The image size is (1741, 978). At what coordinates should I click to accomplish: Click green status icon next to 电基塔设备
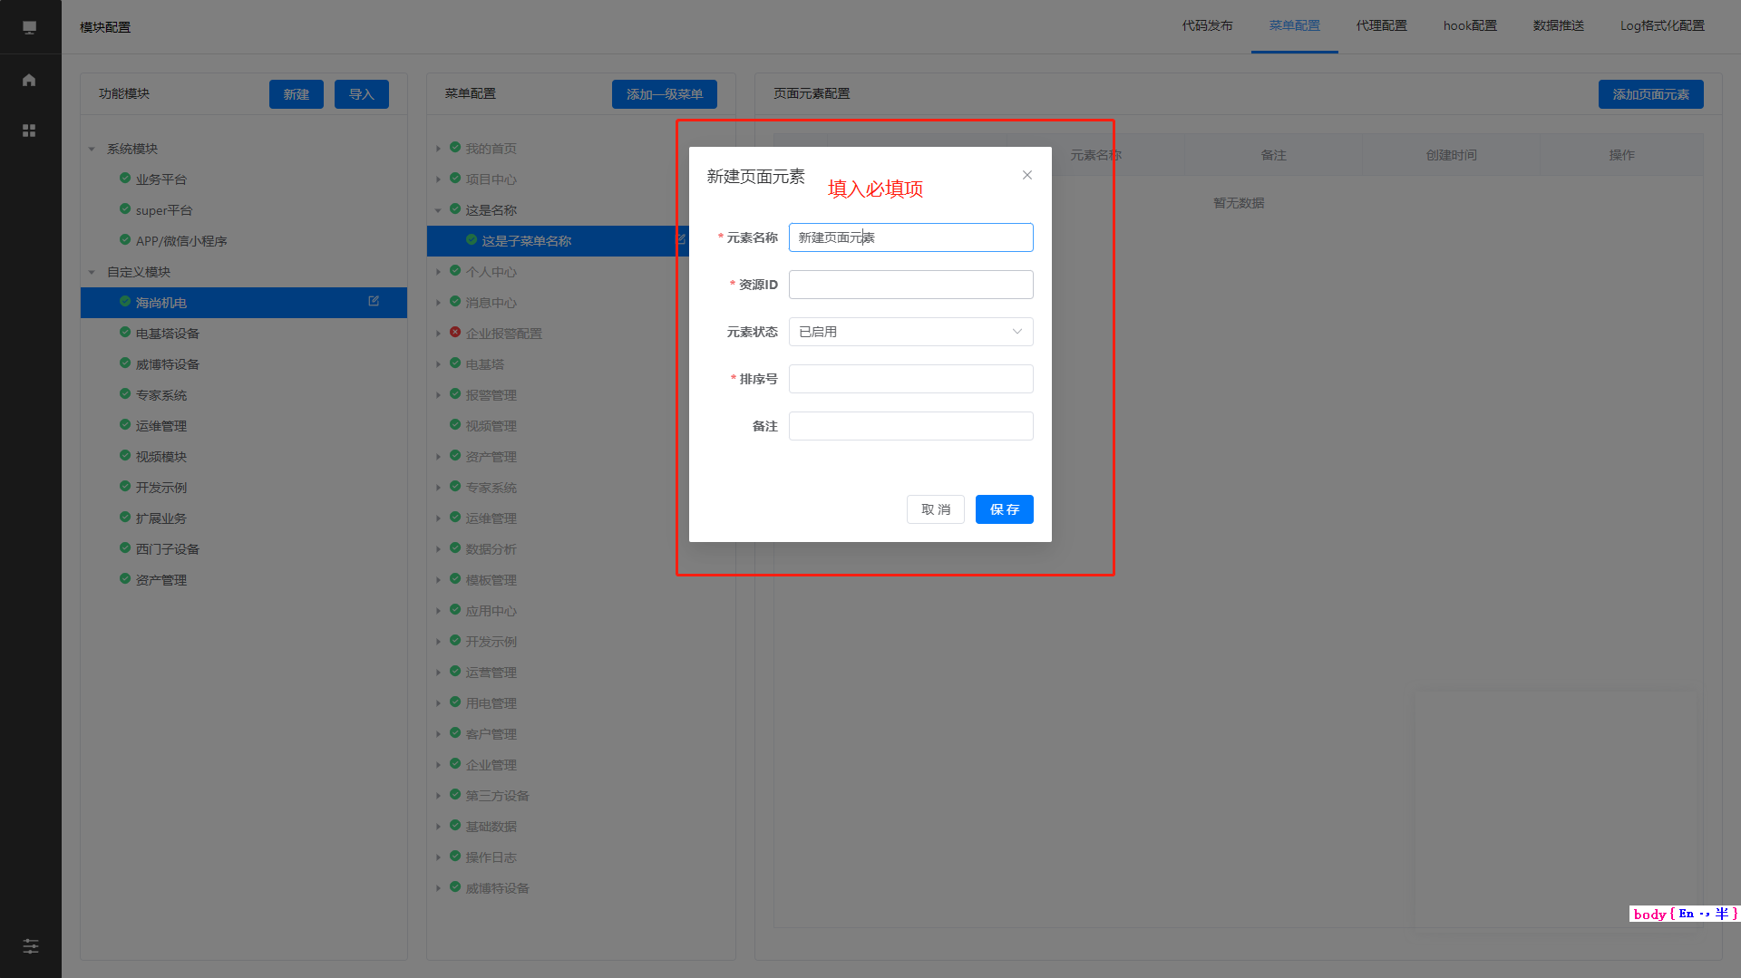125,332
